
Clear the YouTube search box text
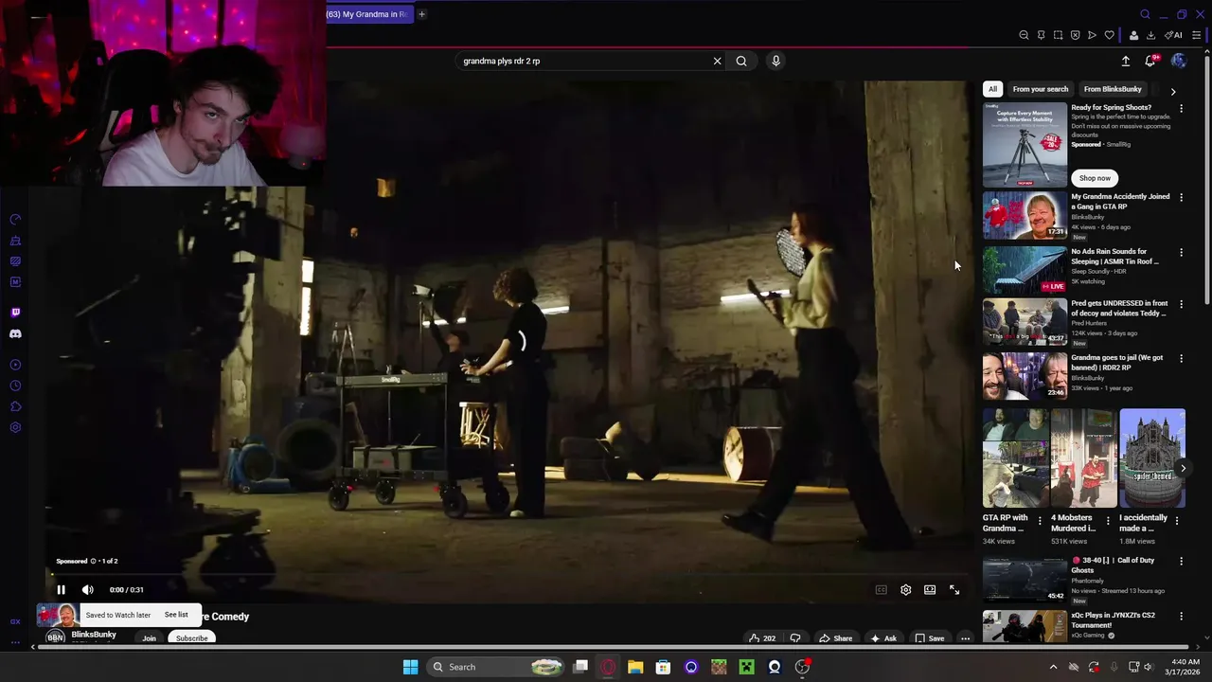717,61
